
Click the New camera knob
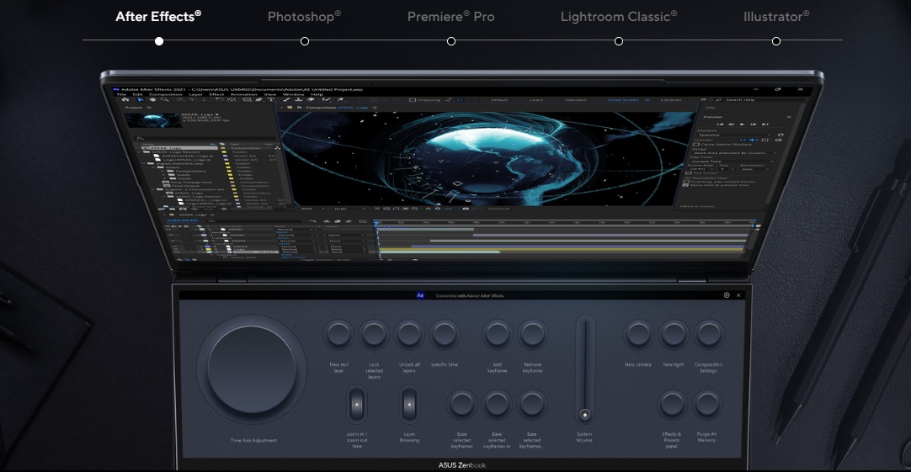click(638, 334)
